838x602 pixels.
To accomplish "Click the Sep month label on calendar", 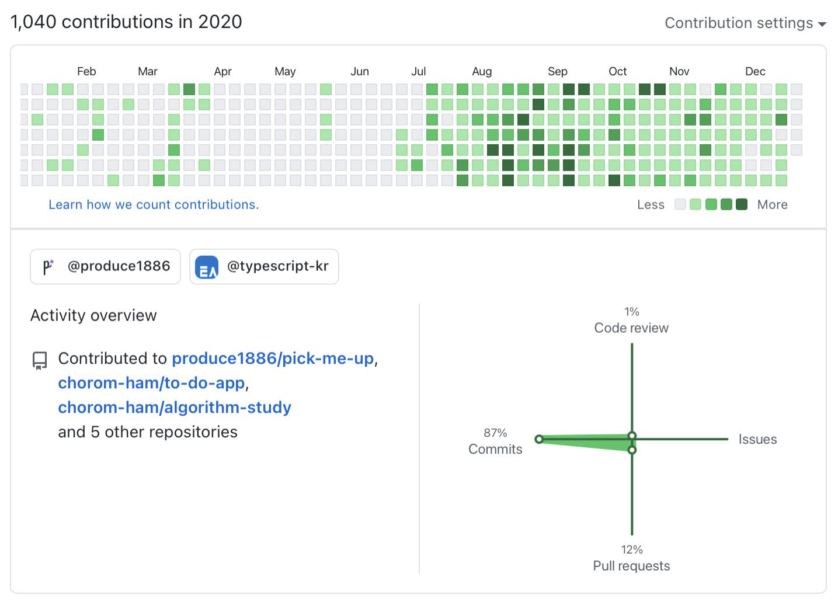I will pyautogui.click(x=557, y=72).
